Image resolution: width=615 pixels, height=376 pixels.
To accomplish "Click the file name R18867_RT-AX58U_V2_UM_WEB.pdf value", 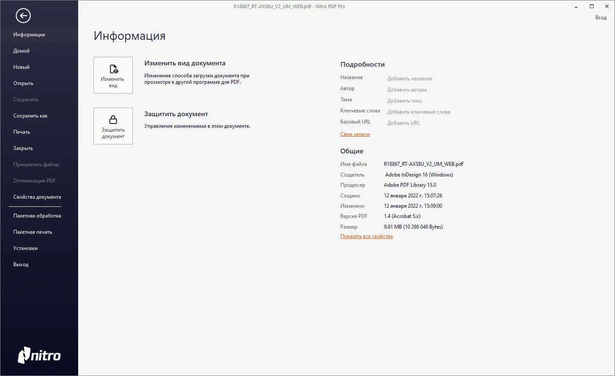I will tap(424, 164).
